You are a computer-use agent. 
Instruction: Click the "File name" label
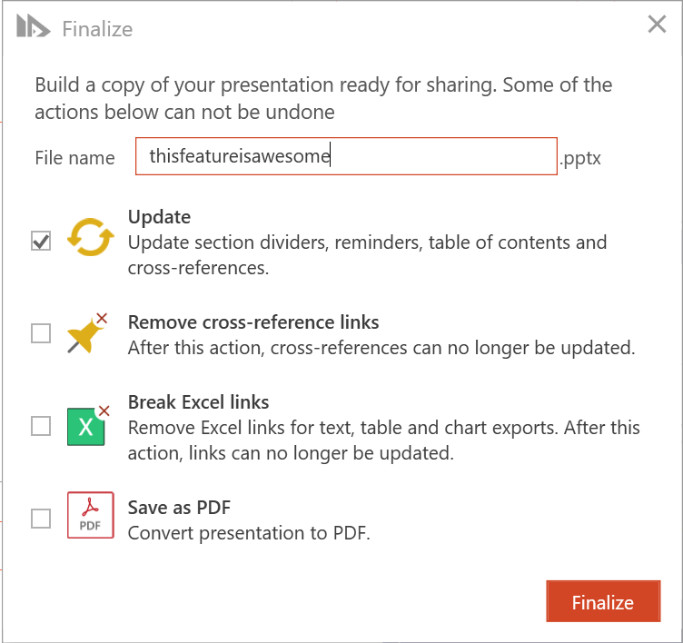pyautogui.click(x=74, y=158)
